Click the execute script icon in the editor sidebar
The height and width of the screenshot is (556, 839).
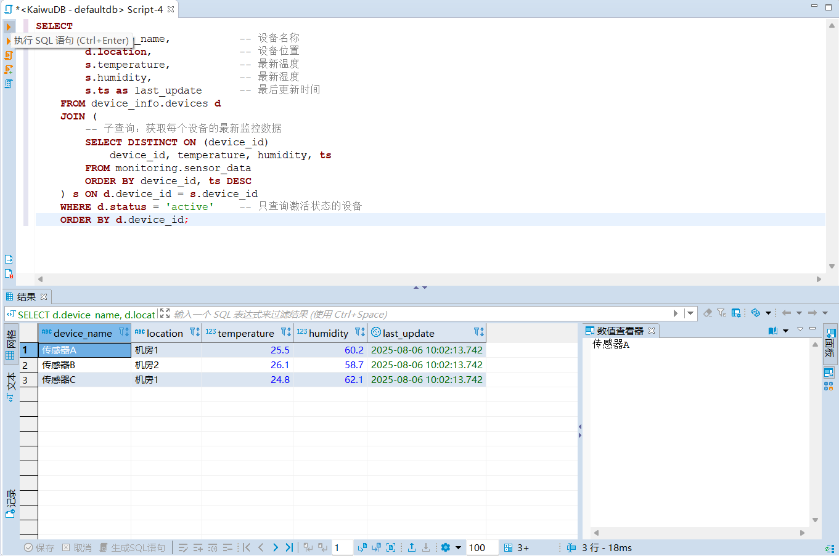tap(9, 55)
